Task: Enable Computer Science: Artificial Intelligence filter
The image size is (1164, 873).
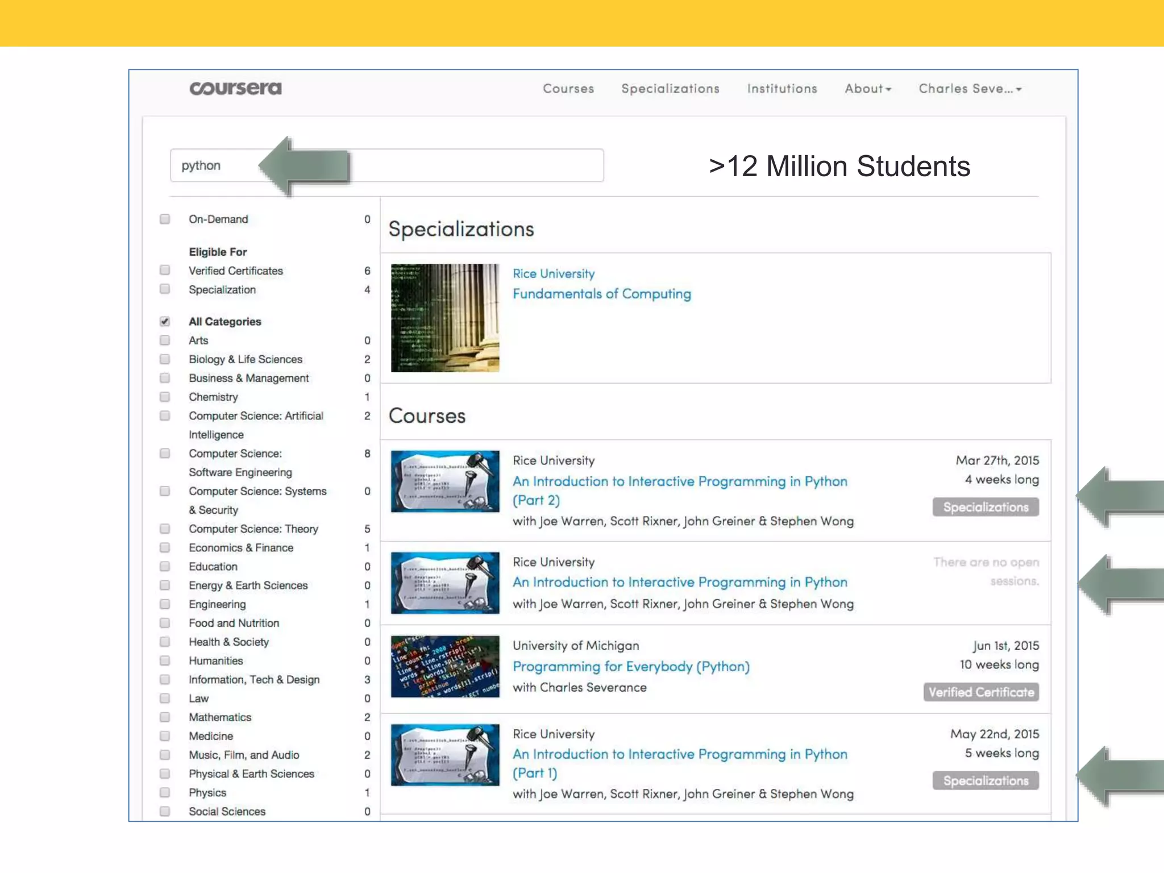Action: point(165,415)
